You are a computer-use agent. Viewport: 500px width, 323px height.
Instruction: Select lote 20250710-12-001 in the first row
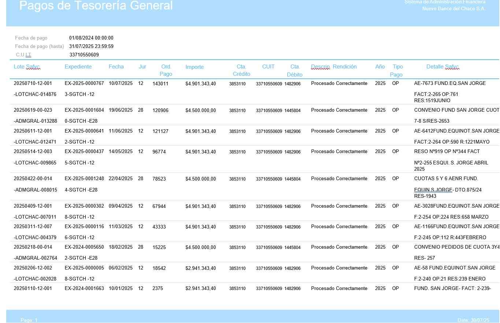(x=33, y=83)
